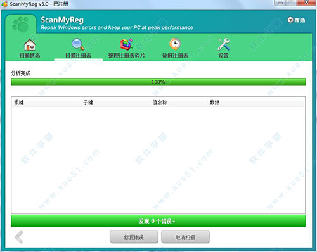The width and height of the screenshot is (317, 252).
Task: Click the back arrow chevron
Action: (x=19, y=237)
